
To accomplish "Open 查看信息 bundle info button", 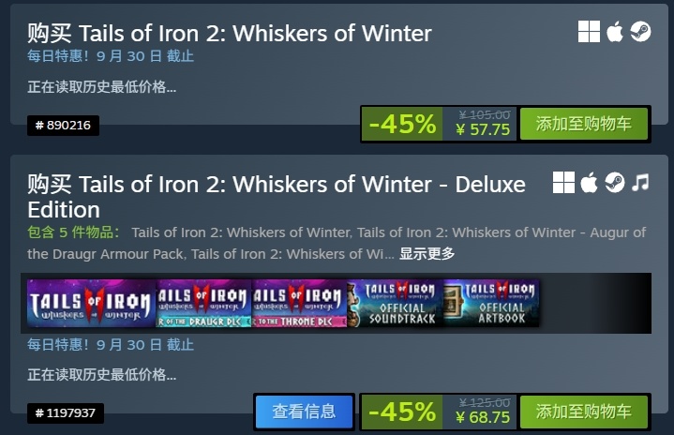I will [304, 412].
